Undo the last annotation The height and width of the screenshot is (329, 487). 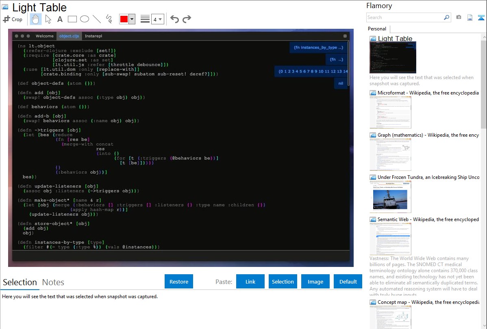(x=174, y=19)
